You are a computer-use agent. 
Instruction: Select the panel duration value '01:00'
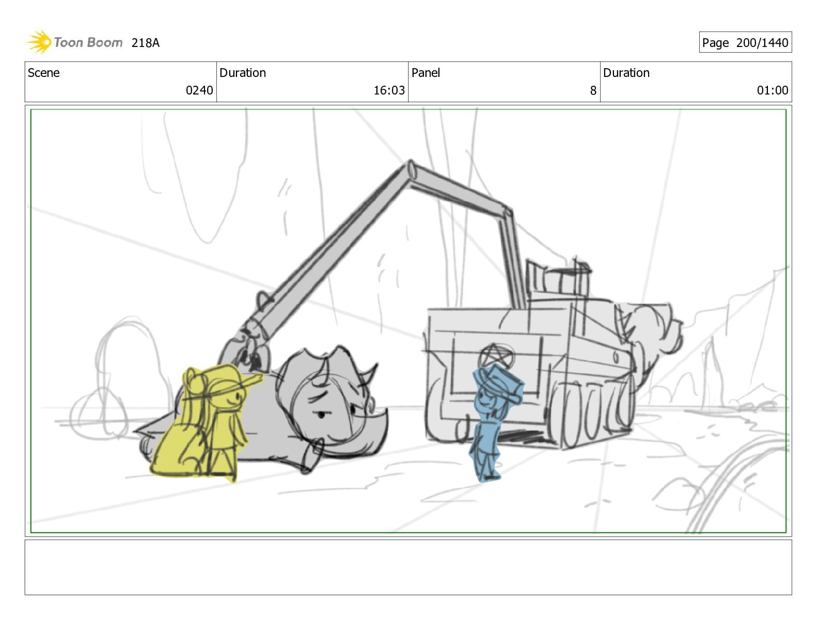[773, 90]
